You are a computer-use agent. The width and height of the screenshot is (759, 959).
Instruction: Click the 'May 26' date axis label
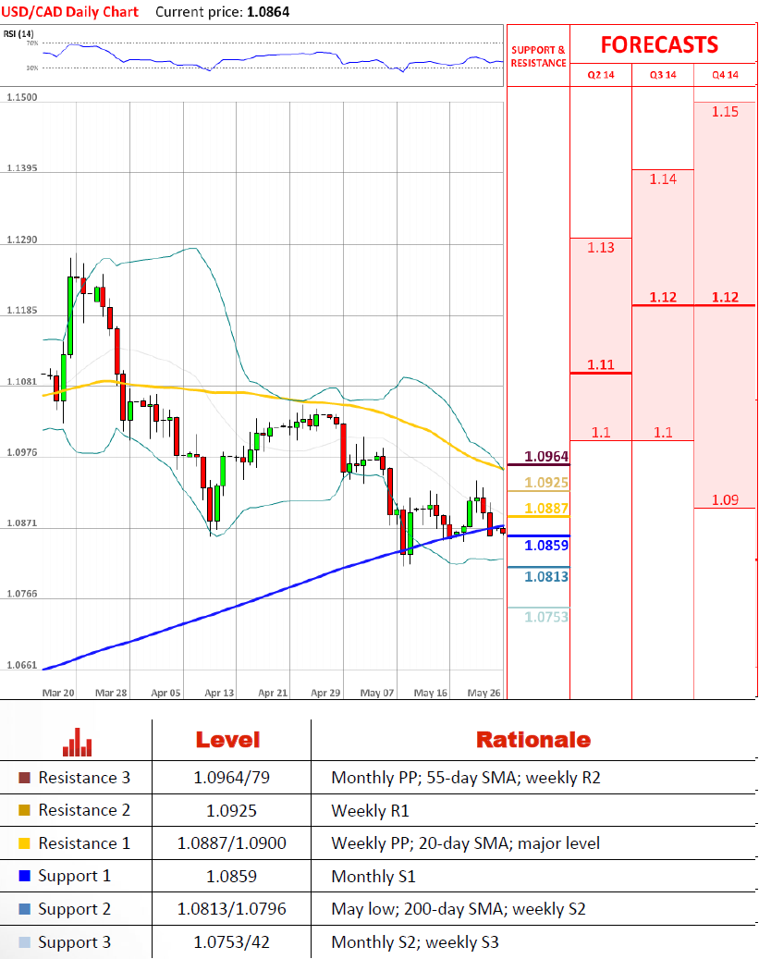pos(484,693)
